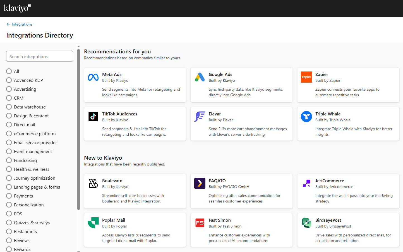
Task: Click the Elevar logo icon
Action: pos(200,117)
